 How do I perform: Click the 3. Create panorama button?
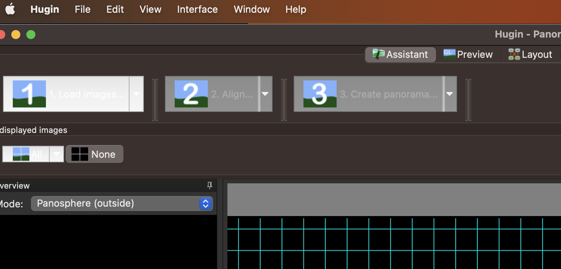369,94
